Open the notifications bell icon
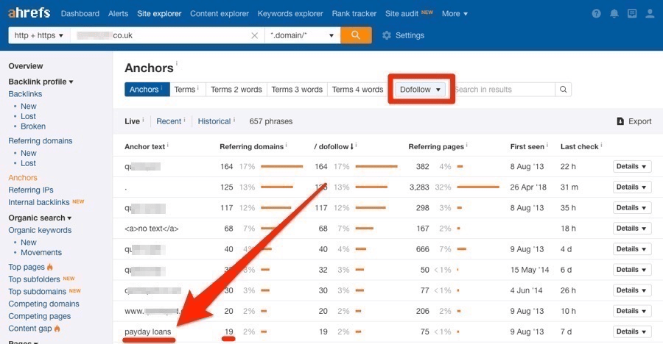 coord(614,13)
